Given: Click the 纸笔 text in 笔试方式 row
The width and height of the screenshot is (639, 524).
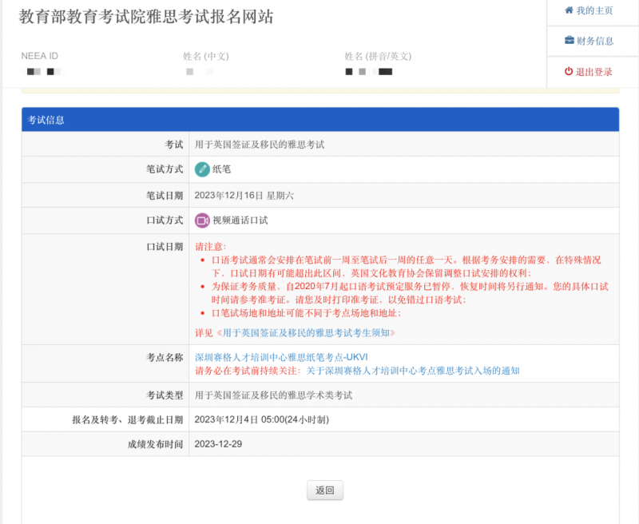Looking at the screenshot, I should point(222,169).
